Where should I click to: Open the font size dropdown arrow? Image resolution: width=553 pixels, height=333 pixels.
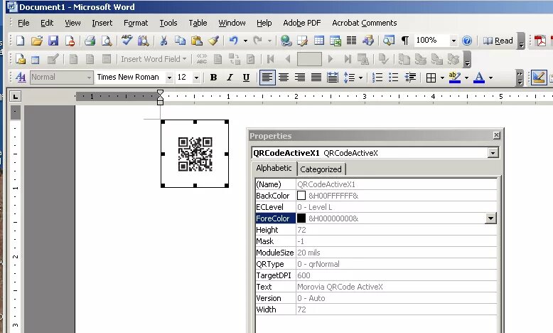196,78
